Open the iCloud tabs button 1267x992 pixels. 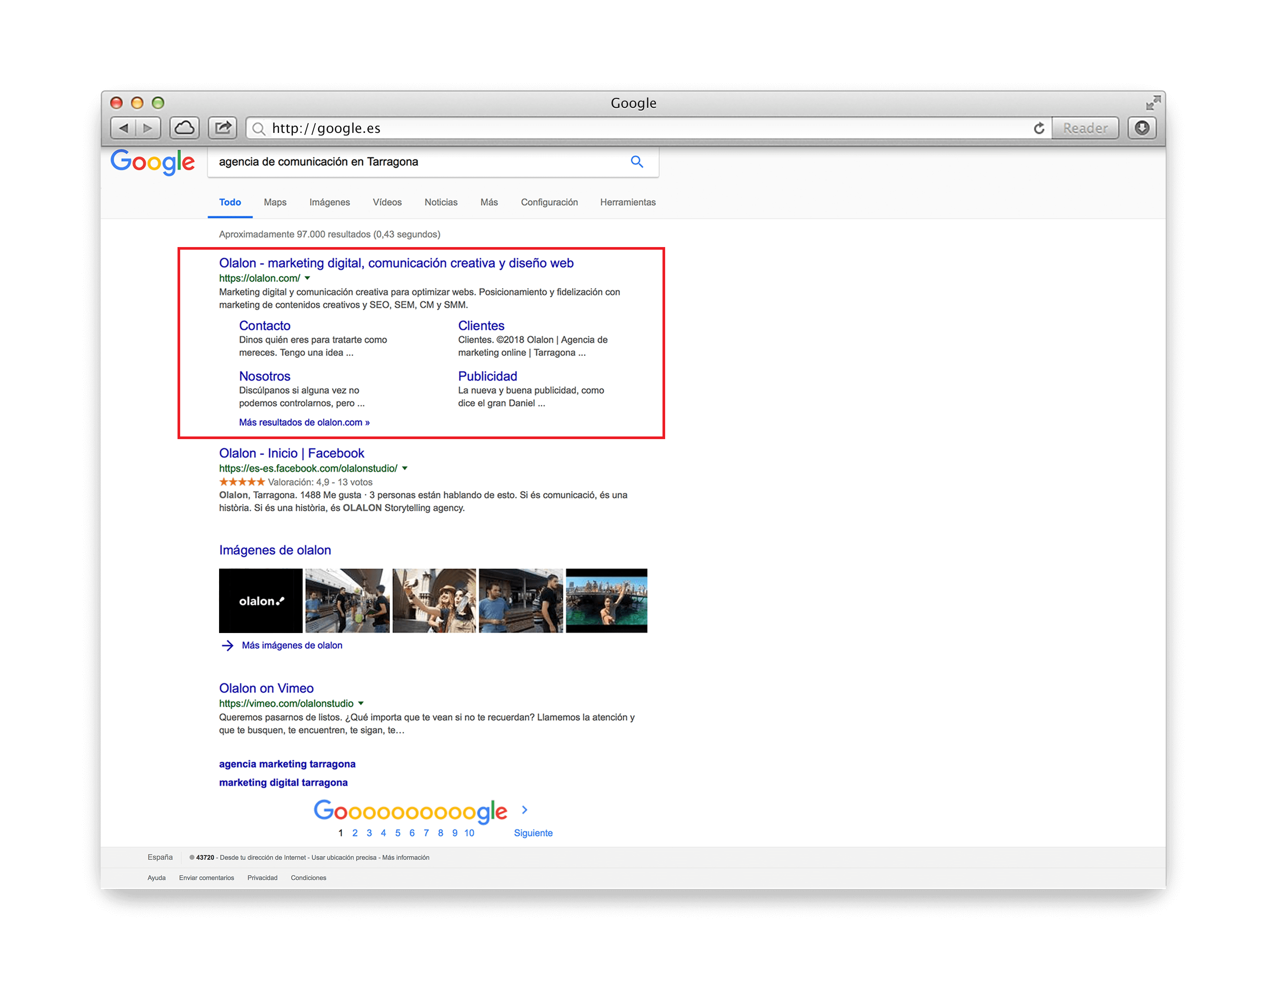[184, 128]
